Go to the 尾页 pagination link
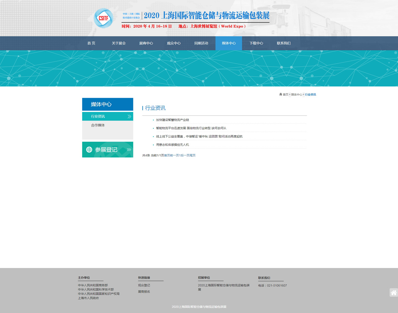398x313 pixels. (x=192, y=155)
